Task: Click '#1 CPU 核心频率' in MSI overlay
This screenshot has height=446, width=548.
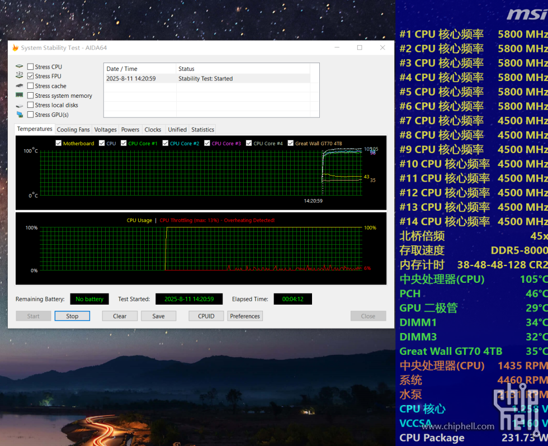Action: tap(441, 34)
